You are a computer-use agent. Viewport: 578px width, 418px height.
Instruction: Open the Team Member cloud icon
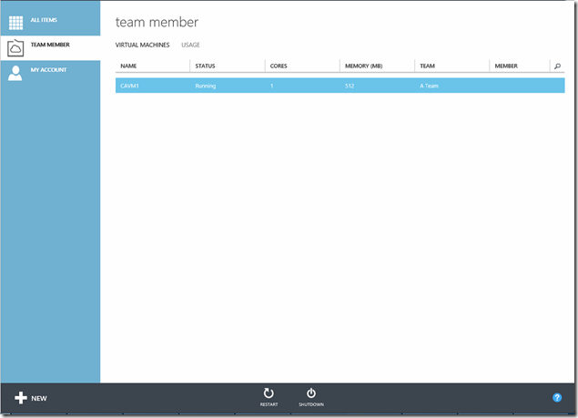click(x=15, y=47)
